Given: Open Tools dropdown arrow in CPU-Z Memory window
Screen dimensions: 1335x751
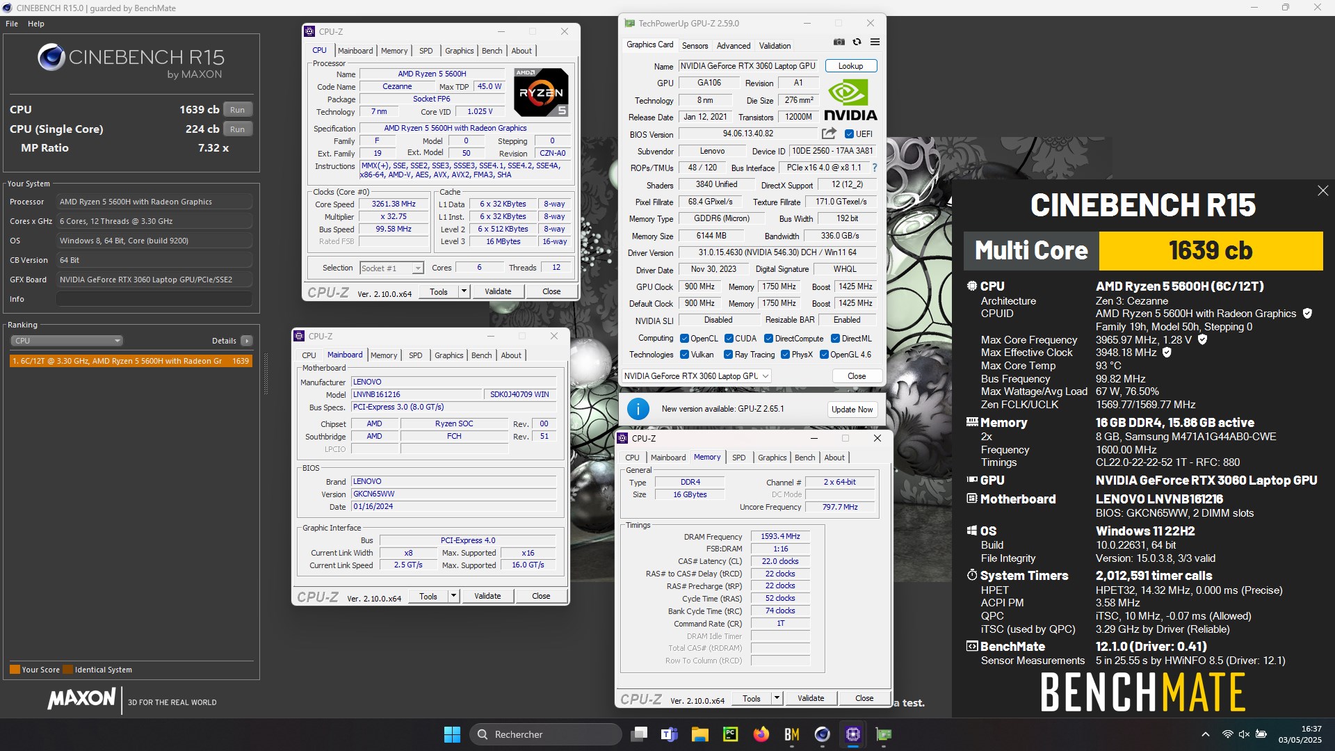Looking at the screenshot, I should [777, 698].
